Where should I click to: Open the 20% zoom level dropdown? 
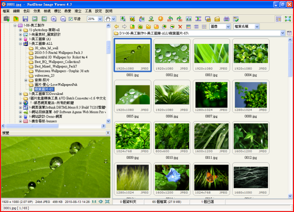point(100,19)
